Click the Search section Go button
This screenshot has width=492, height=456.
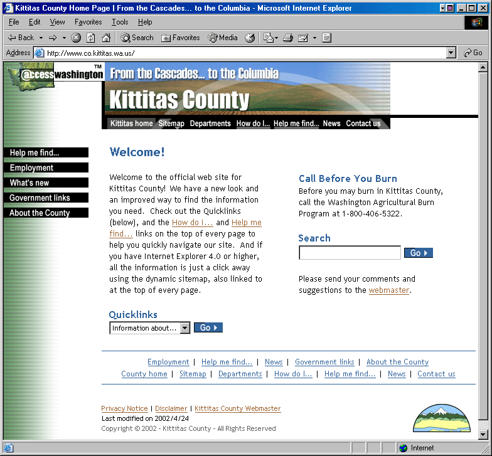[419, 253]
